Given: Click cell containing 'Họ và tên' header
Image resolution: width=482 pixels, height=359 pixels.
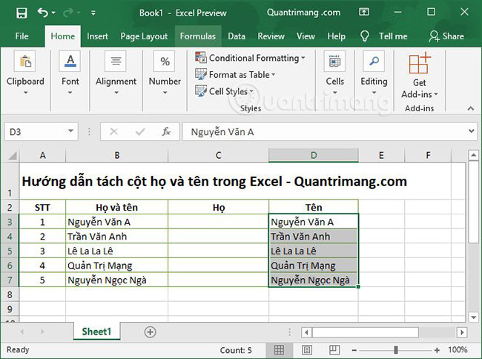Looking at the screenshot, I should point(117,208).
